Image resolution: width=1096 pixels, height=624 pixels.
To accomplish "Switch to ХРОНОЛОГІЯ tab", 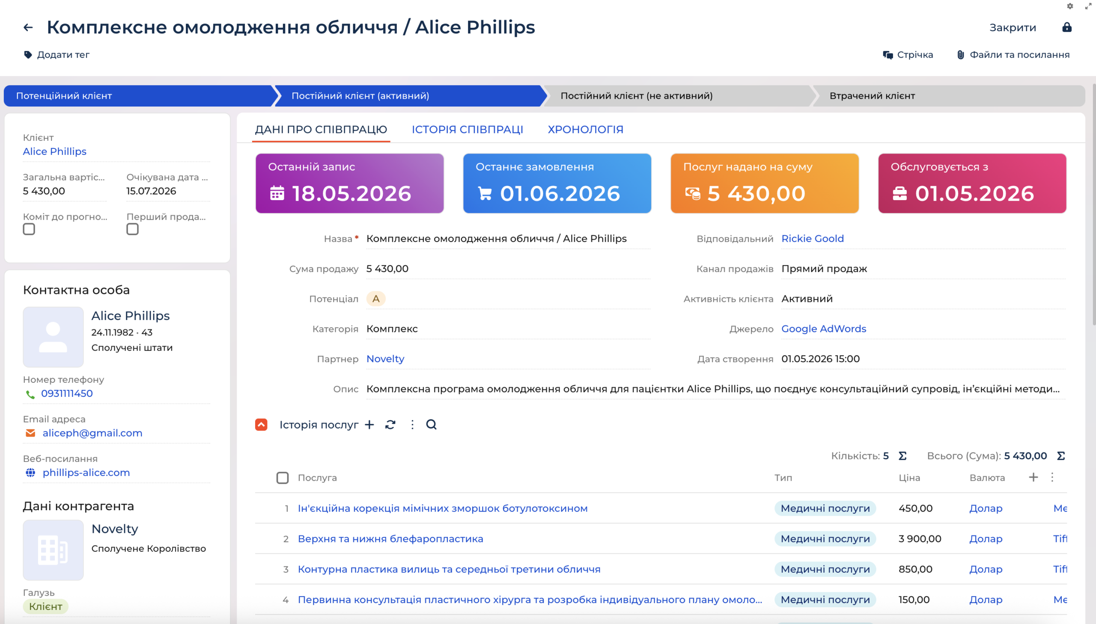I will (586, 130).
